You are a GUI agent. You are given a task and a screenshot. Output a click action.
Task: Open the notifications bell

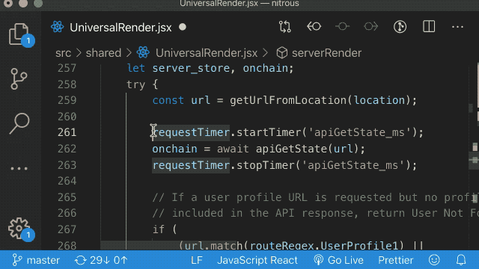tap(461, 260)
